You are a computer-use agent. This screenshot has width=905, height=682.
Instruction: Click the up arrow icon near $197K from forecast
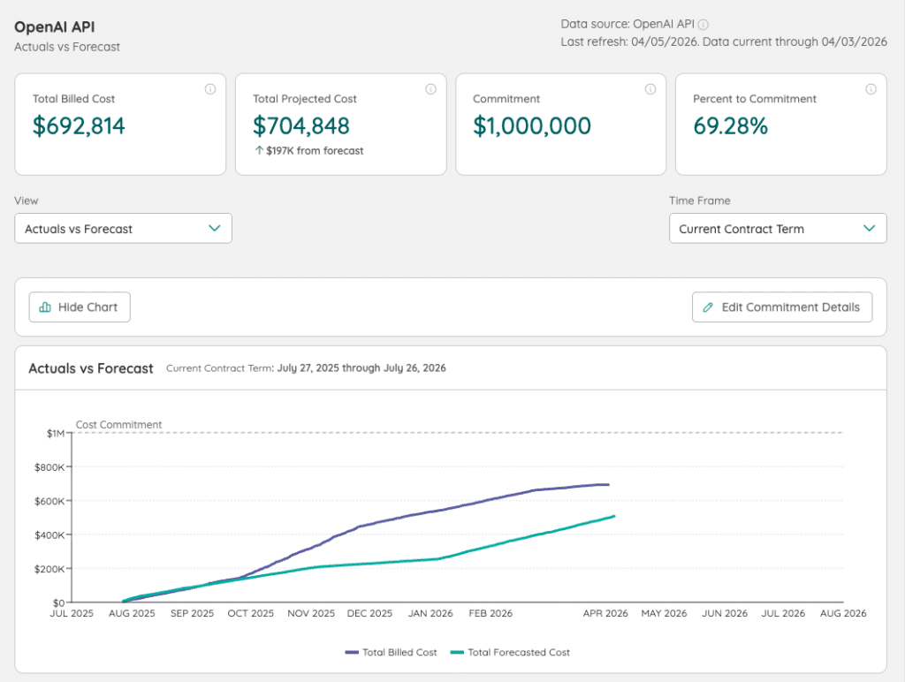tap(258, 151)
